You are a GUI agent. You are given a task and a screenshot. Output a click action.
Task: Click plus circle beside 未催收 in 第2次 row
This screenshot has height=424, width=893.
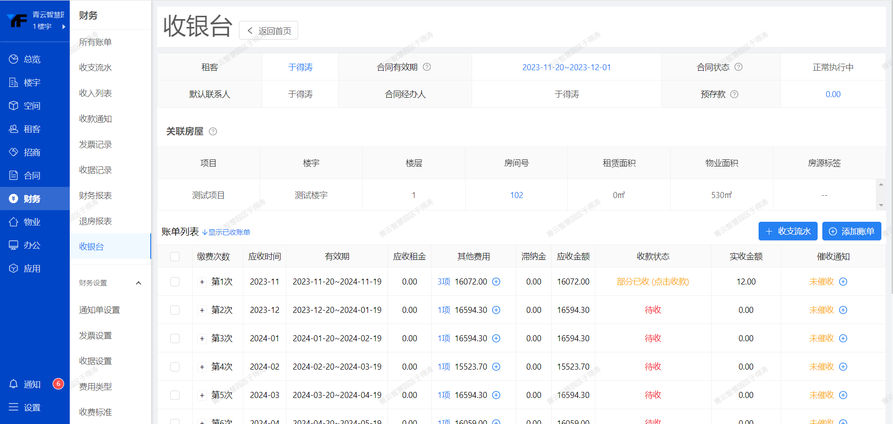tap(843, 310)
